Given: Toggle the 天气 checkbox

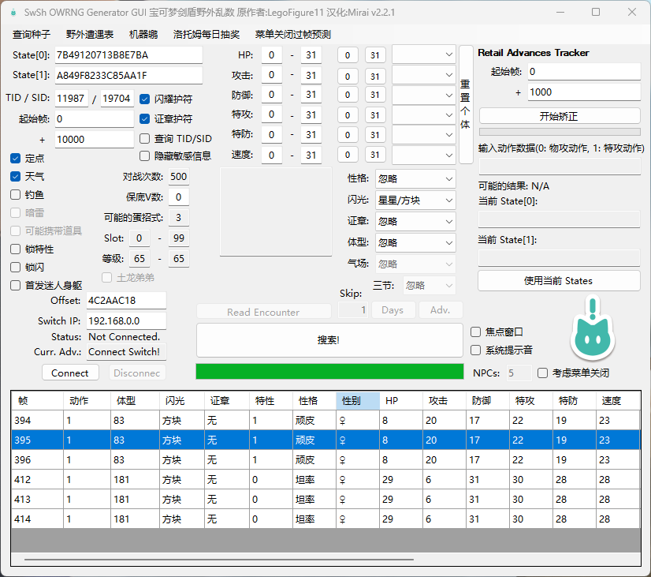Looking at the screenshot, I should pyautogui.click(x=16, y=176).
